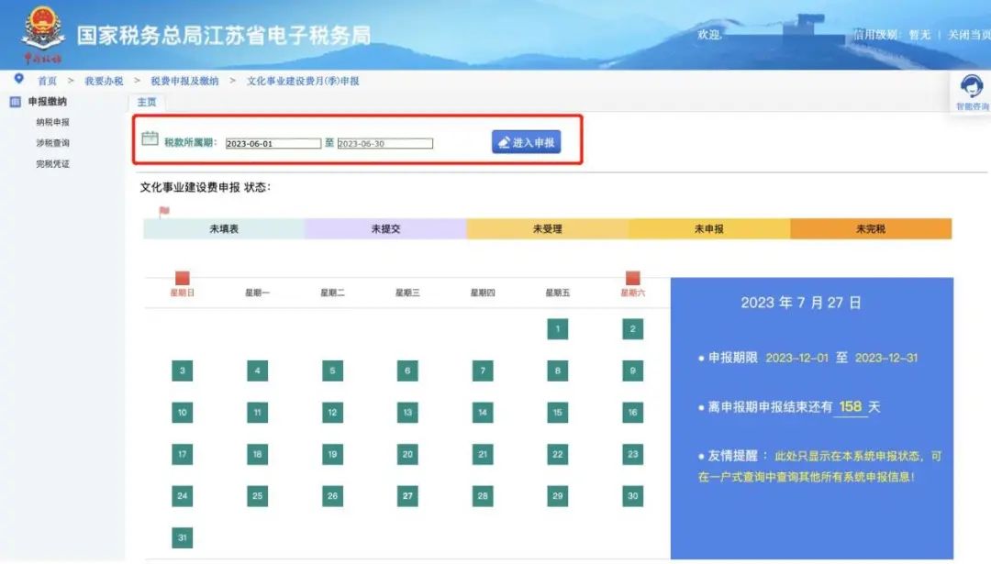The width and height of the screenshot is (991, 564).
Task: Select day 27 in the calendar
Action: coord(407,496)
